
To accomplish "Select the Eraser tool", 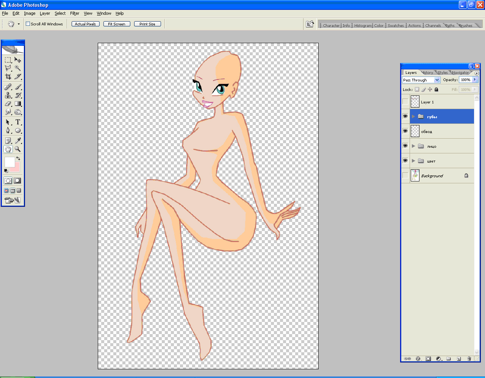I will tap(8, 103).
